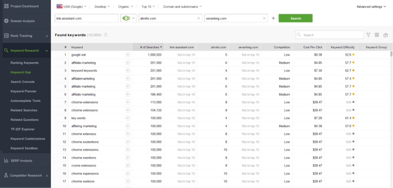Open the Desktop device dropdown
The height and width of the screenshot is (188, 393).
(102, 6)
